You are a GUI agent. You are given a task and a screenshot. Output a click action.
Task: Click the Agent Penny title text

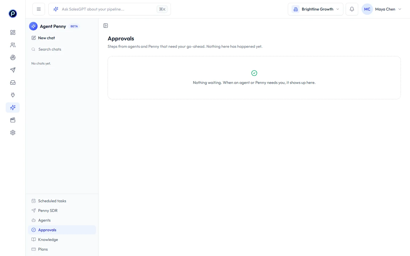53,26
